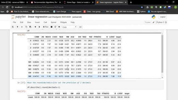178x100 pixels.
Task: Close the linear regression browser tab
Action: pyautogui.click(x=126, y=2)
